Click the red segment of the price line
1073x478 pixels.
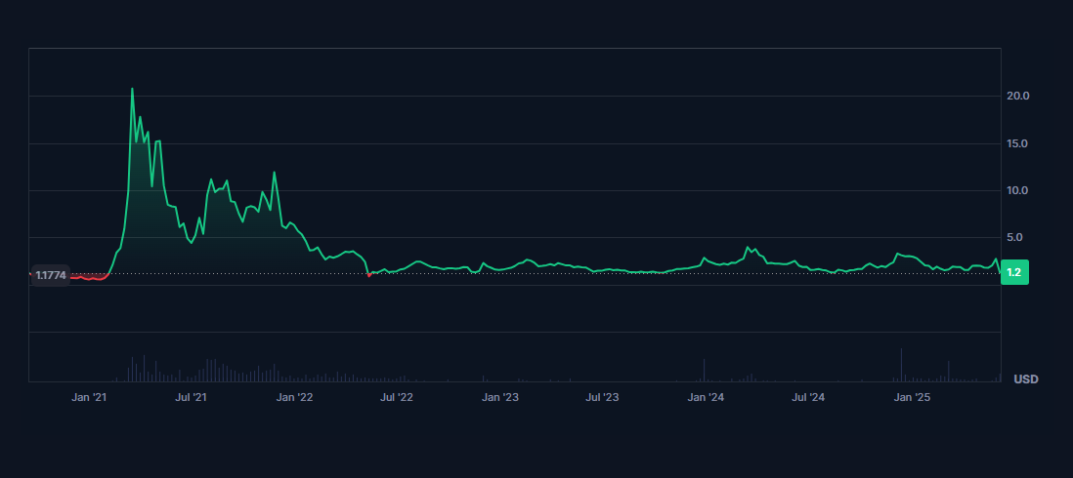coord(88,278)
